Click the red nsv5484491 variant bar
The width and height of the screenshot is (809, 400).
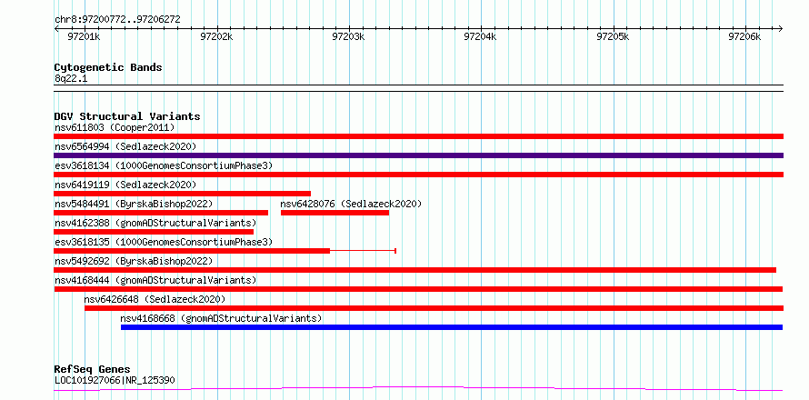(x=161, y=213)
